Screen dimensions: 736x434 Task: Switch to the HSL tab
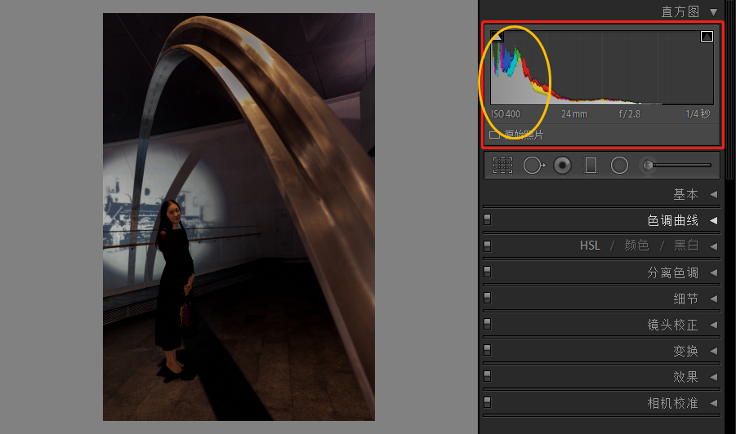590,246
